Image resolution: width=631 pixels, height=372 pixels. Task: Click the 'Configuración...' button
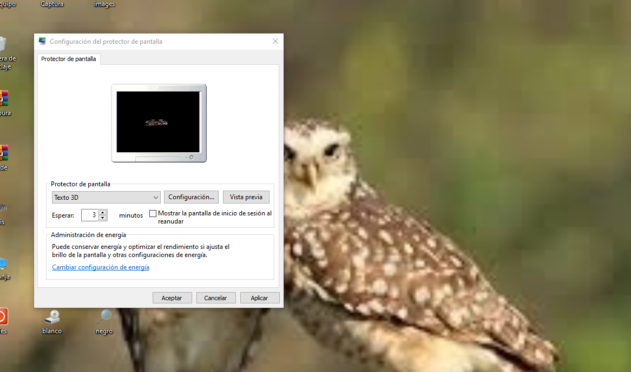(x=191, y=197)
